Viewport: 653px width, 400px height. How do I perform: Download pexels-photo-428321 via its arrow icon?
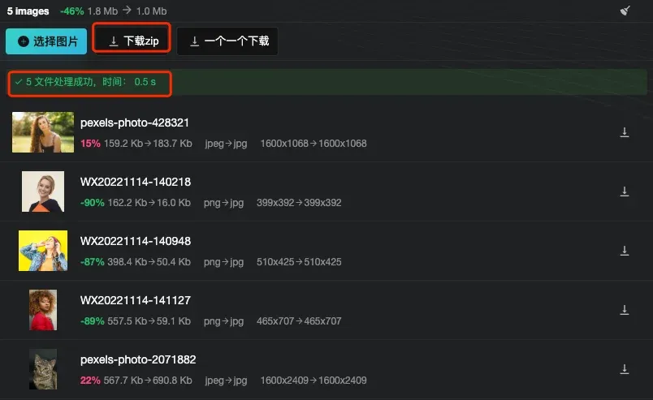pyautogui.click(x=625, y=132)
